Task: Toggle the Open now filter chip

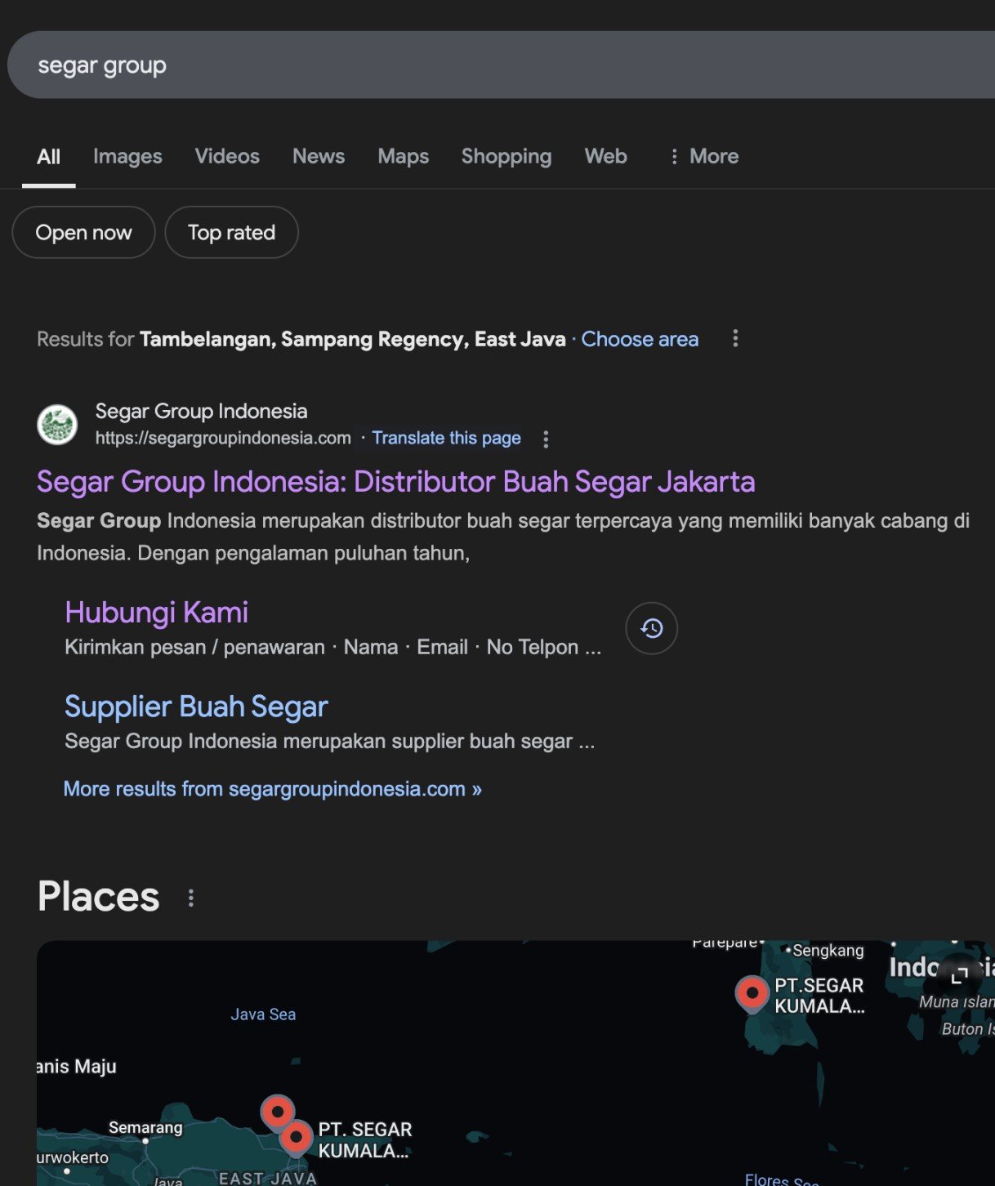Action: pyautogui.click(x=83, y=233)
